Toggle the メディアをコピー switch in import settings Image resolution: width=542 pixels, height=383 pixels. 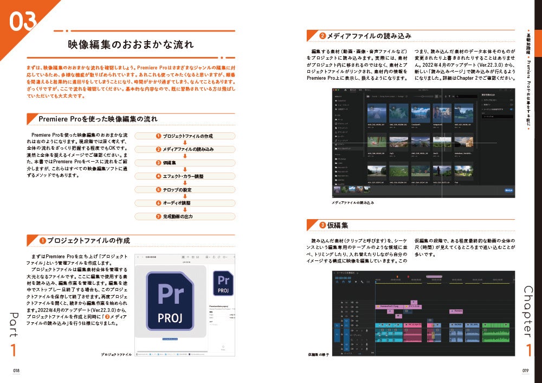pyautogui.click(x=511, y=100)
